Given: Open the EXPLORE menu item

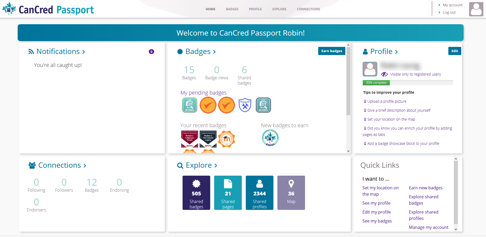Looking at the screenshot, I should 279,9.
